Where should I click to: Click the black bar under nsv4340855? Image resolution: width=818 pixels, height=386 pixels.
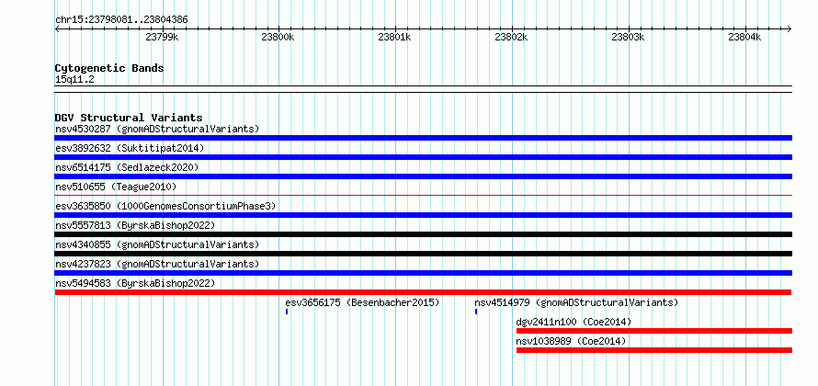pos(424,254)
